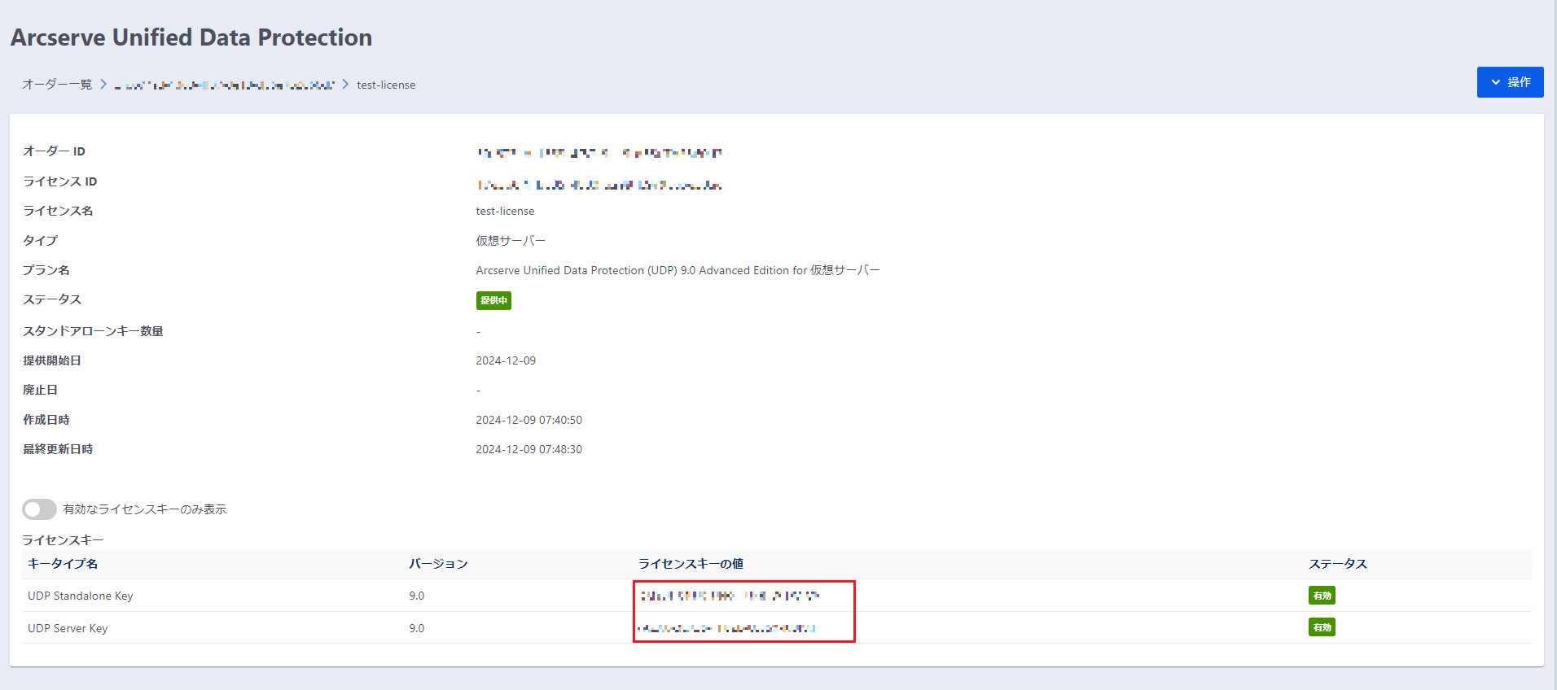Image resolution: width=1557 pixels, height=690 pixels.
Task: Click the 最終更新日時 value 2024-12-09 07:48:30
Action: (x=529, y=449)
